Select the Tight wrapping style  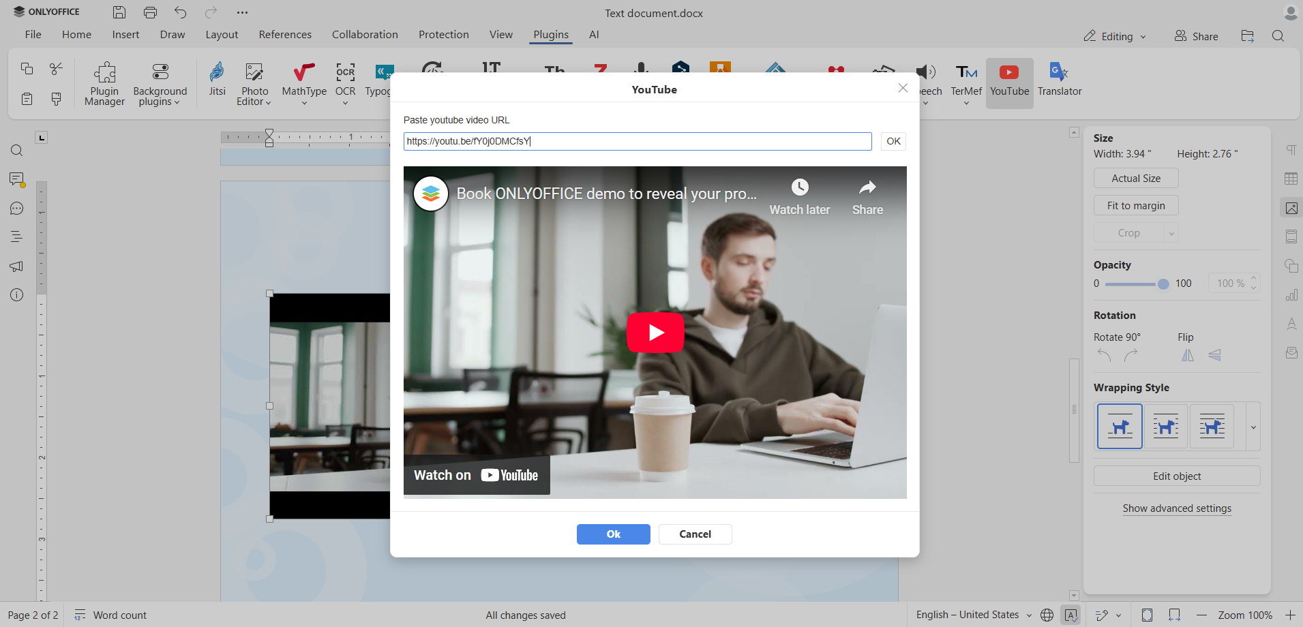point(1212,427)
